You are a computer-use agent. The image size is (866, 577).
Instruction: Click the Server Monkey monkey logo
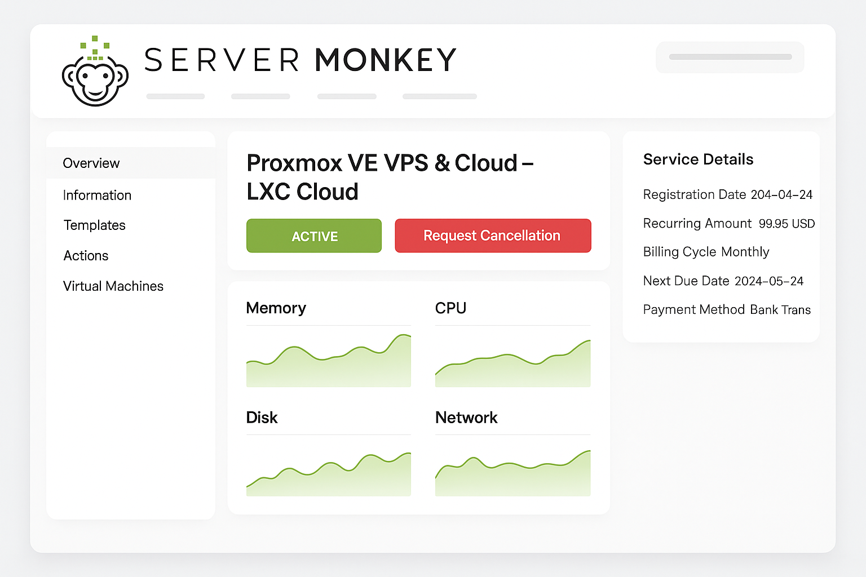[x=95, y=72]
